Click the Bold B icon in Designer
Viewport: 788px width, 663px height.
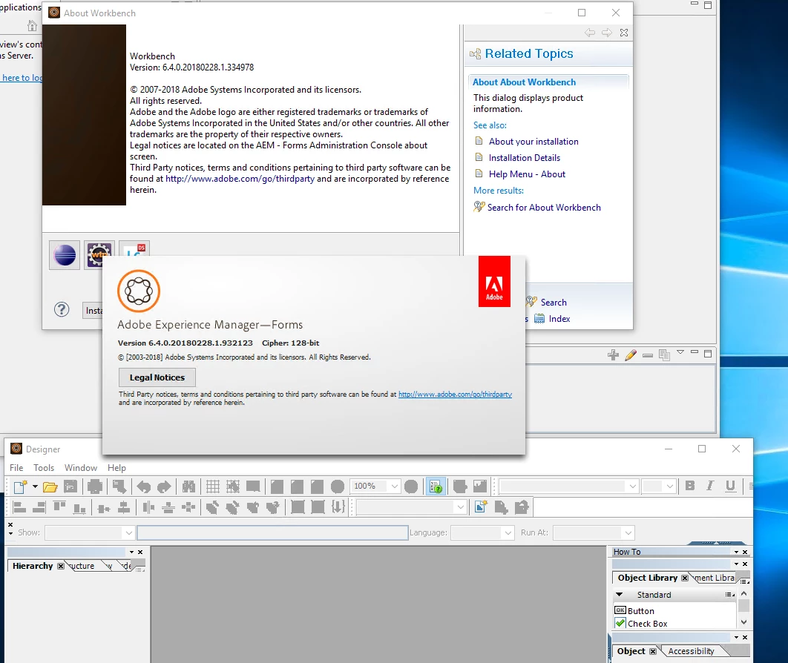(690, 485)
